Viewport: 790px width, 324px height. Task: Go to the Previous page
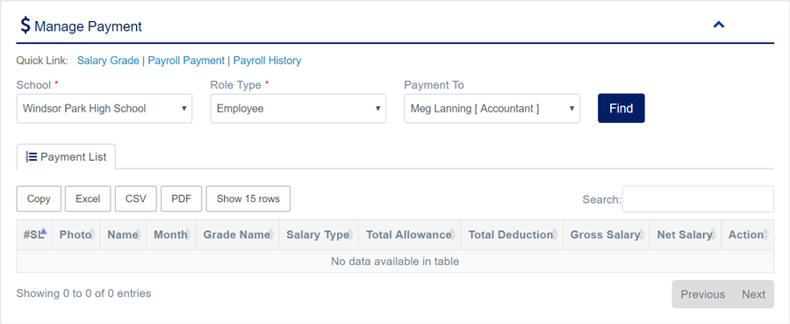(703, 294)
